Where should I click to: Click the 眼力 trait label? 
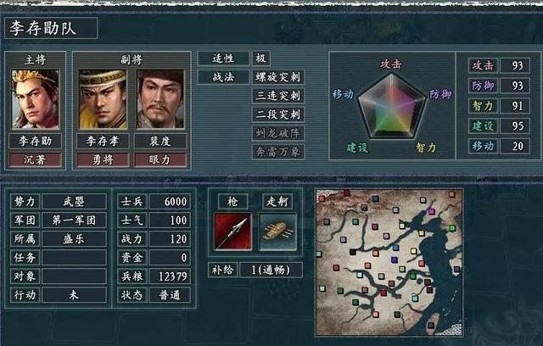pos(160,159)
